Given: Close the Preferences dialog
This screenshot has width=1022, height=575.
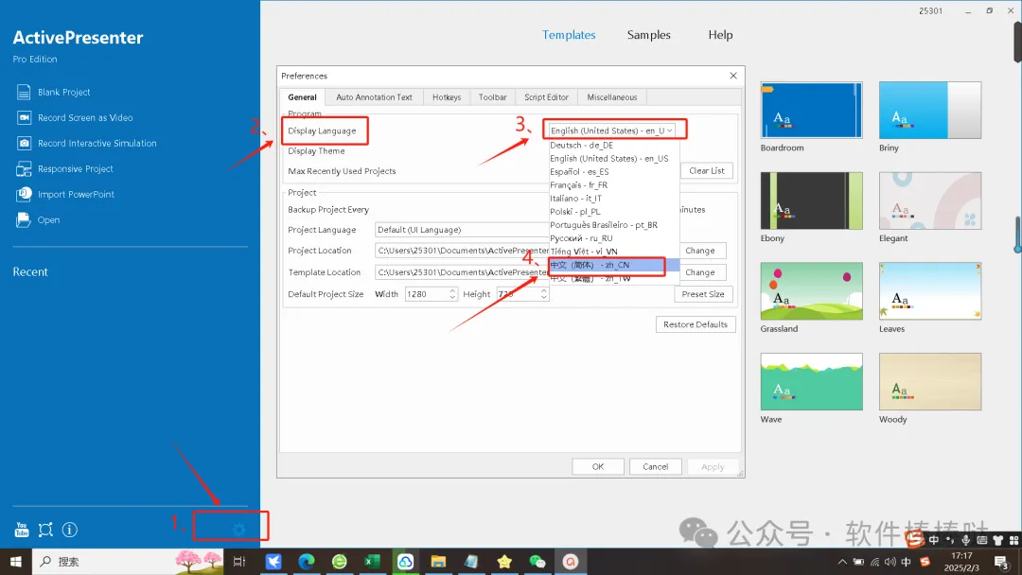Looking at the screenshot, I should click(733, 76).
